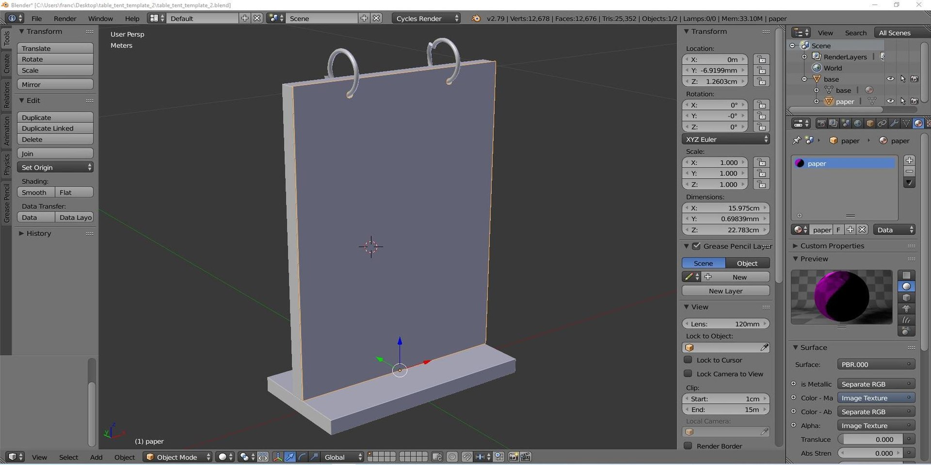Click the New Layer button

[725, 291]
